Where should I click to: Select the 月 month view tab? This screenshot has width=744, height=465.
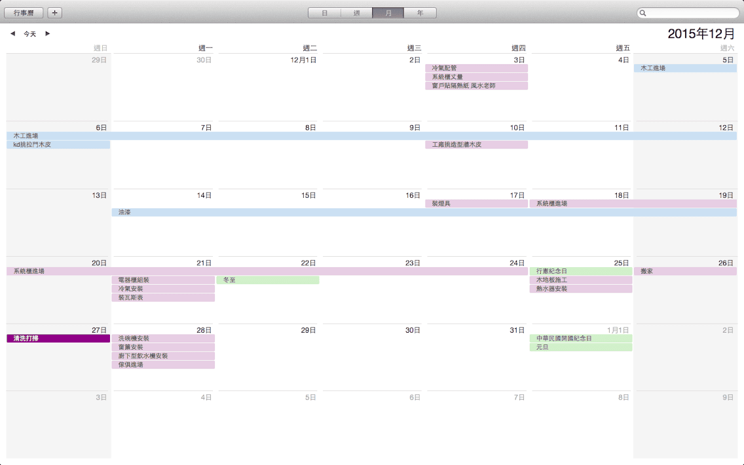click(388, 12)
